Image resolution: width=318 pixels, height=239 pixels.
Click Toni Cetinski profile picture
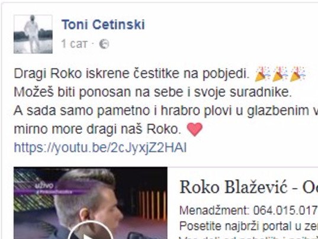(x=33, y=34)
